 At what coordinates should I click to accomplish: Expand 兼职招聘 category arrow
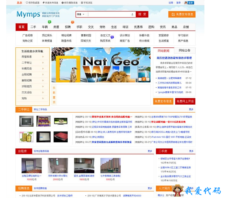point(43,80)
